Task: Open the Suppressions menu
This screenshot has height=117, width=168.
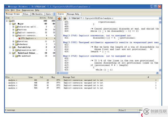Action: (28, 10)
